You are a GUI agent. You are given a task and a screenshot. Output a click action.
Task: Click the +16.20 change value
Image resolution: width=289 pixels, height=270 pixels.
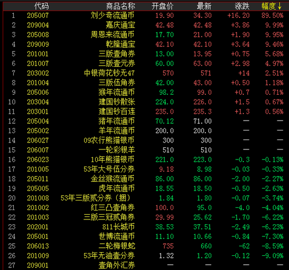click(239, 15)
